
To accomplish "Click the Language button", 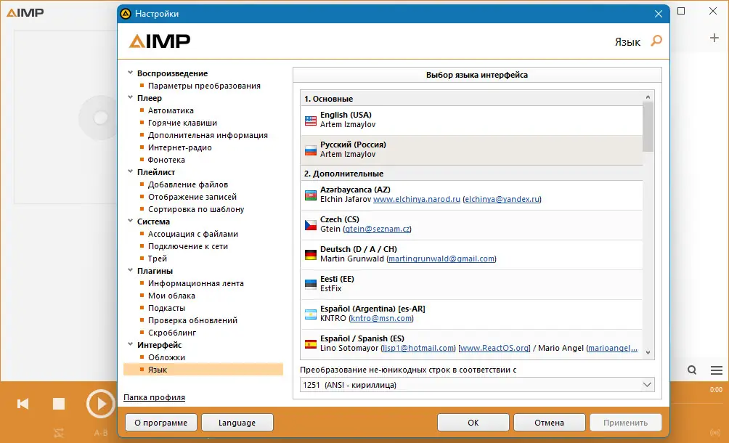I will (237, 423).
